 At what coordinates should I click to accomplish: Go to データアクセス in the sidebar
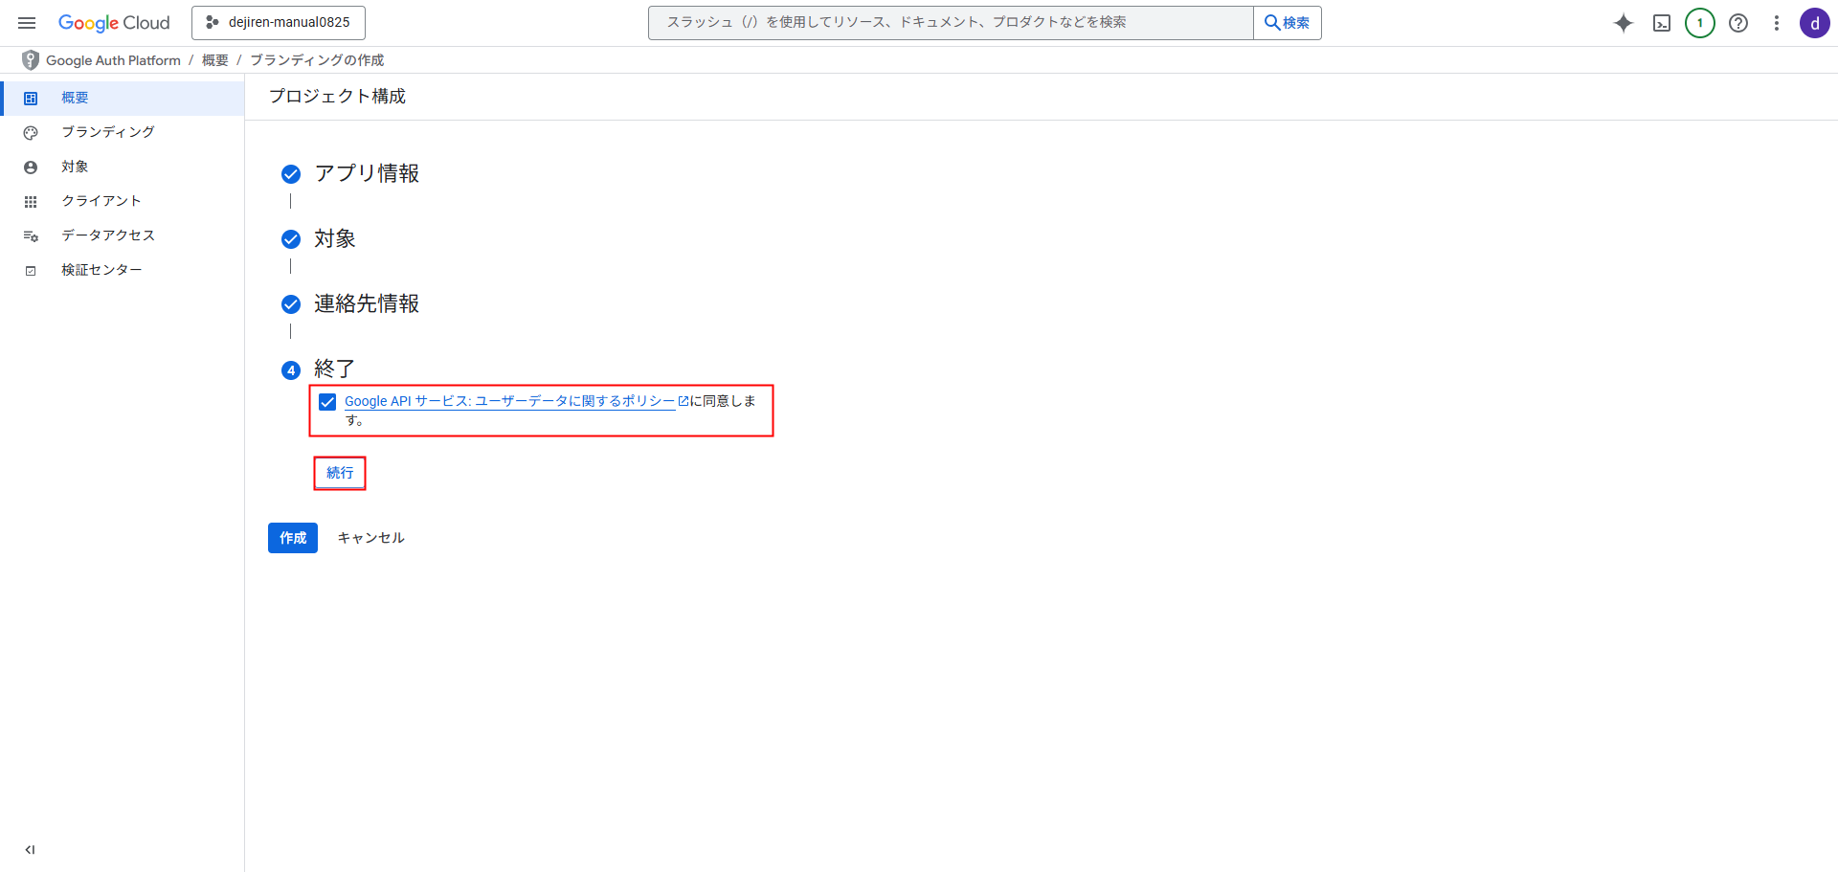[x=108, y=235]
